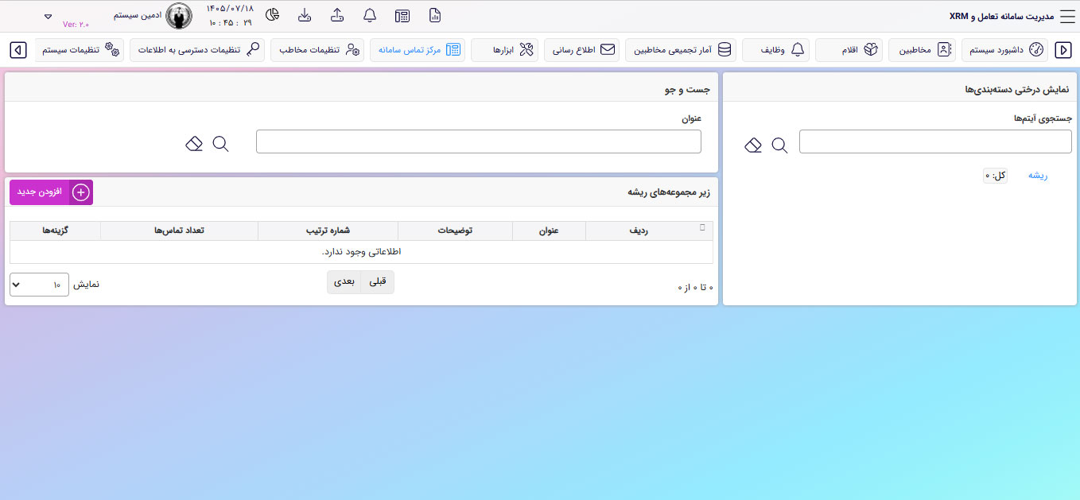This screenshot has width=1080, height=500.
Task: Click the اطلاعاتی وجود ندارد empty row
Action: point(361,252)
